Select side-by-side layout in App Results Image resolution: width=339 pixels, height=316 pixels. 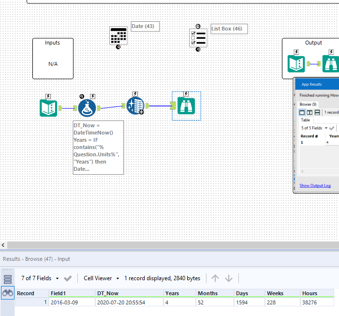pyautogui.click(x=310, y=112)
